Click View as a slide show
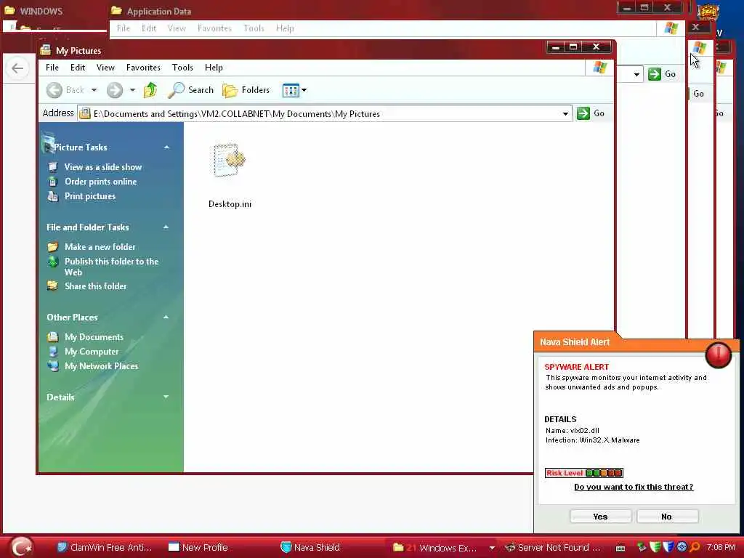744x558 pixels. 103,167
